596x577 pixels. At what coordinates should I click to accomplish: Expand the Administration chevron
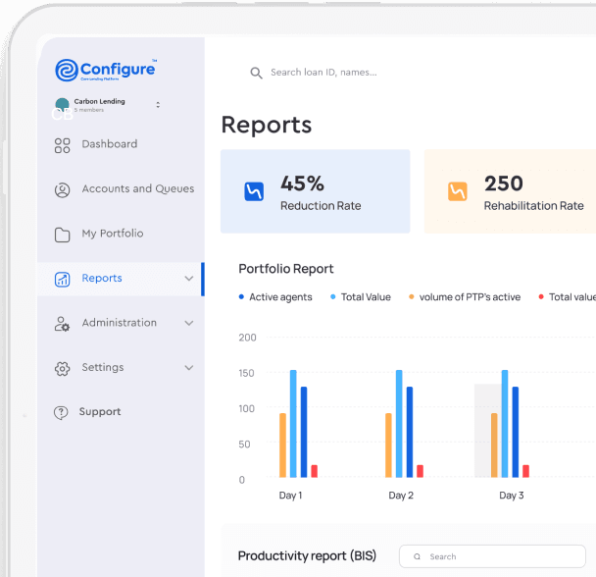click(189, 323)
